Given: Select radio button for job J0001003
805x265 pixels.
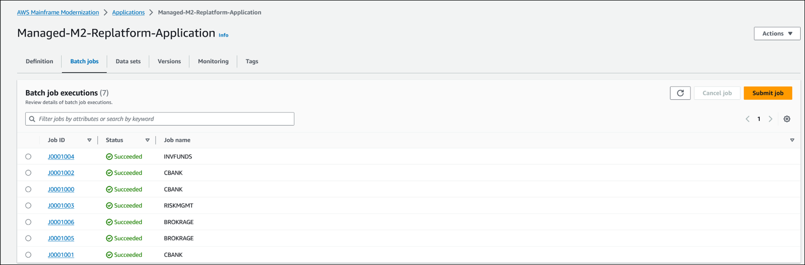Looking at the screenshot, I should pos(28,206).
